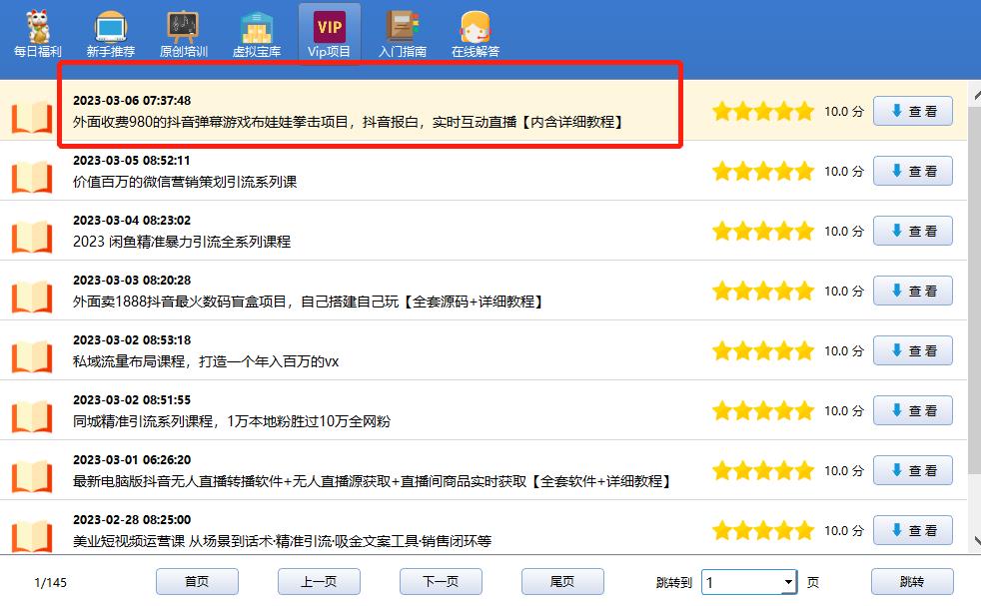The image size is (981, 606).
Task: Click star rating of 2023-03-06 07:37:48 row
Action: pos(762,112)
